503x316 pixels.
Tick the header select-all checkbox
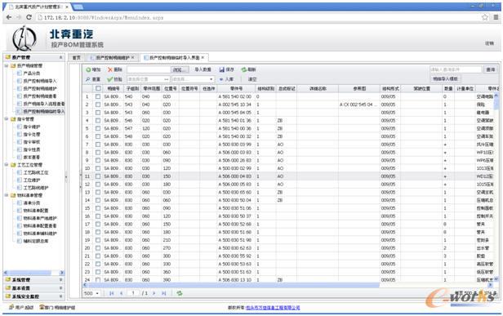[98, 88]
